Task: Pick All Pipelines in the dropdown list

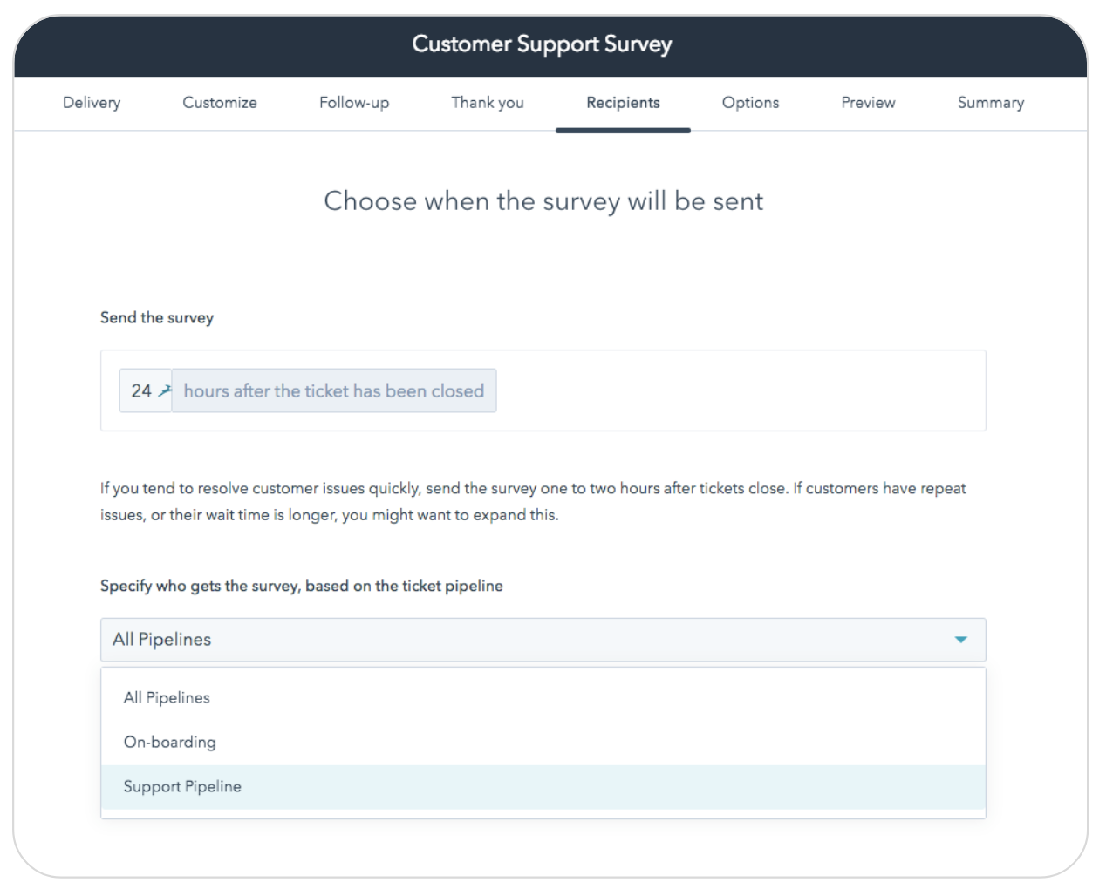Action: [167, 698]
